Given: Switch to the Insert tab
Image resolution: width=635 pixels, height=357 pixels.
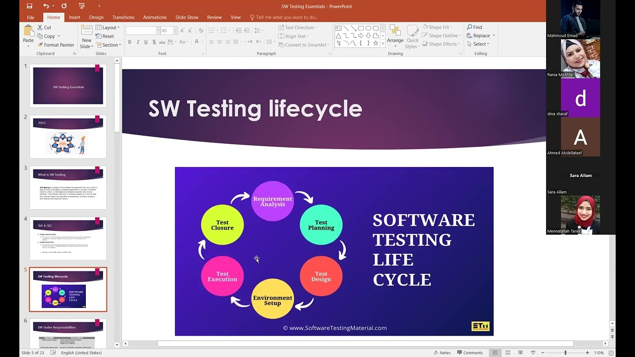Looking at the screenshot, I should [x=74, y=17].
